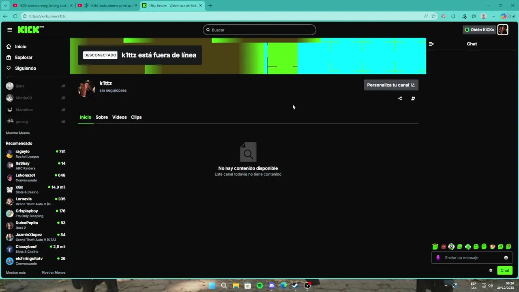Insert the red angry emote
This screenshot has width=519, height=292.
443,247
